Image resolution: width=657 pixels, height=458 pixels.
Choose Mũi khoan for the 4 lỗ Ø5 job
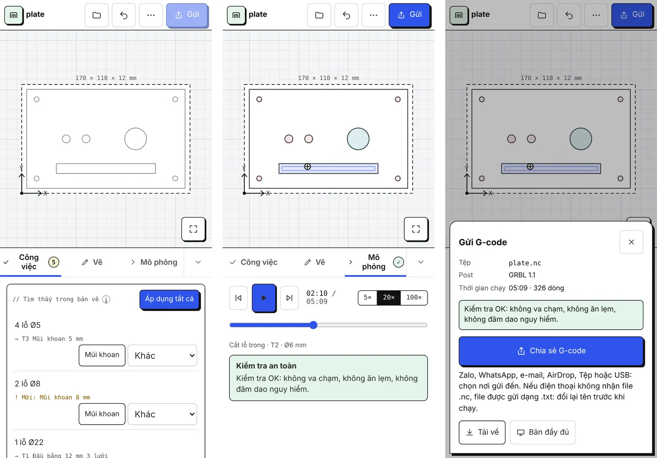point(102,355)
